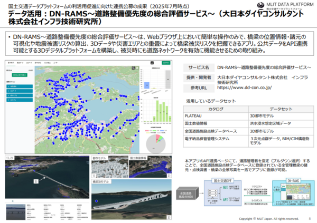Click the green swatch in the pie chart legend
317x223 pixels.
pos(154,131)
